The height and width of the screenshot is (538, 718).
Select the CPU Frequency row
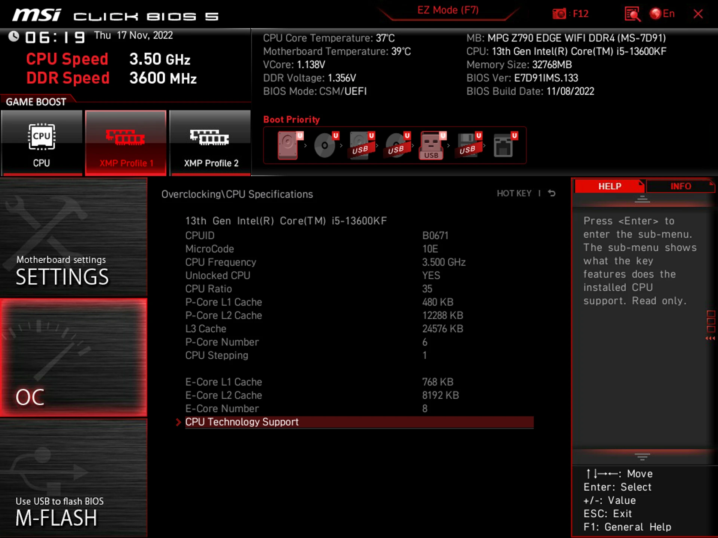[359, 262]
